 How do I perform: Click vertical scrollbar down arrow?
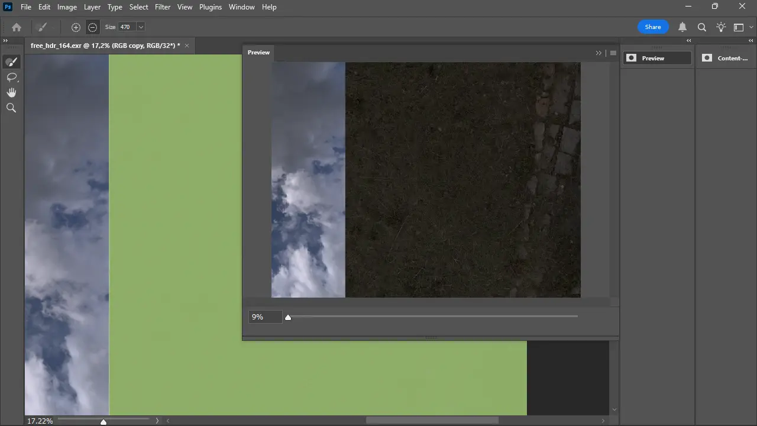614,409
